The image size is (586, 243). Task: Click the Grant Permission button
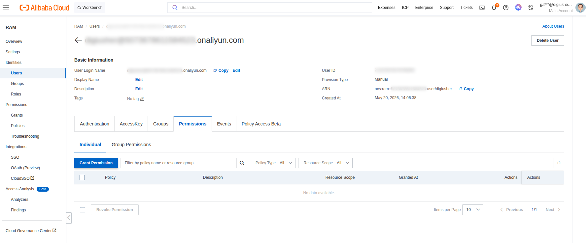coord(96,163)
